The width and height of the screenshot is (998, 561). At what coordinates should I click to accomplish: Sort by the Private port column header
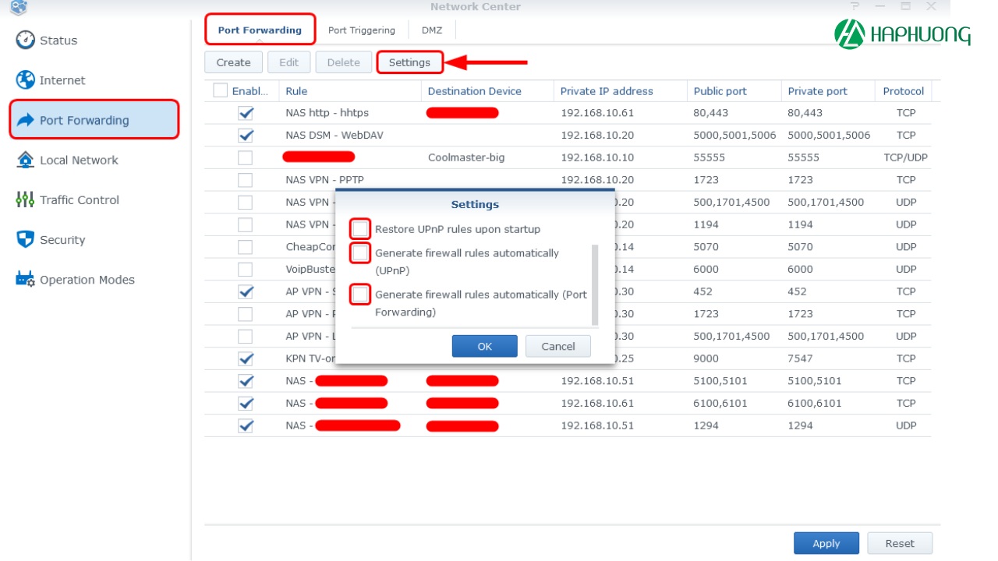pos(828,91)
